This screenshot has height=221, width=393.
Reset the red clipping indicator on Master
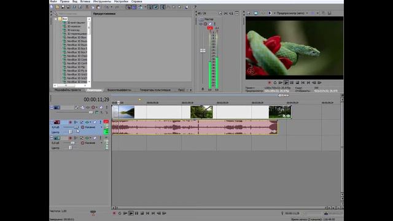(210, 28)
